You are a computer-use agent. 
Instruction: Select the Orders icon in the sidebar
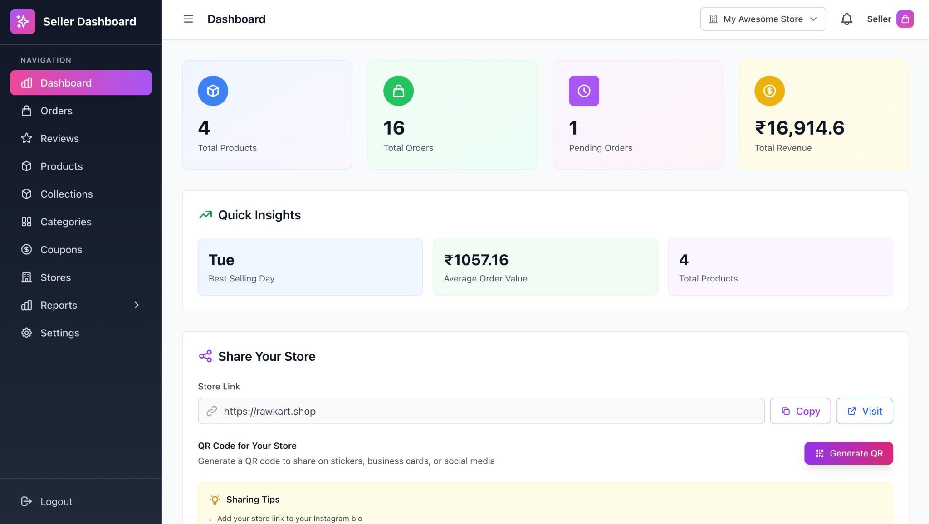point(26,111)
